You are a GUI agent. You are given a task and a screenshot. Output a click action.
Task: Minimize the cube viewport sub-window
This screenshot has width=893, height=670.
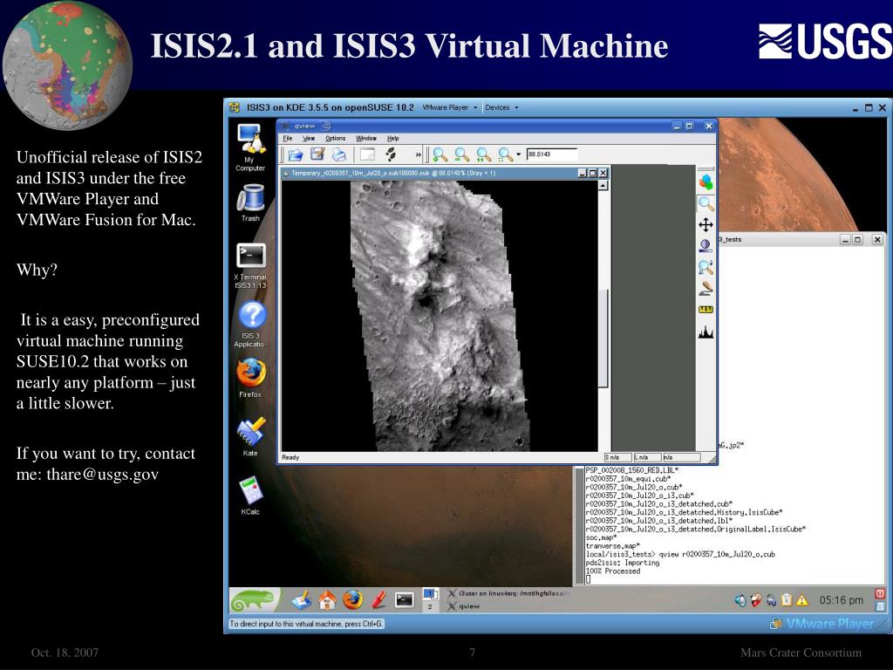coord(582,174)
